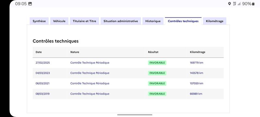Go to the Historique tab
260x117 pixels.
pos(153,21)
